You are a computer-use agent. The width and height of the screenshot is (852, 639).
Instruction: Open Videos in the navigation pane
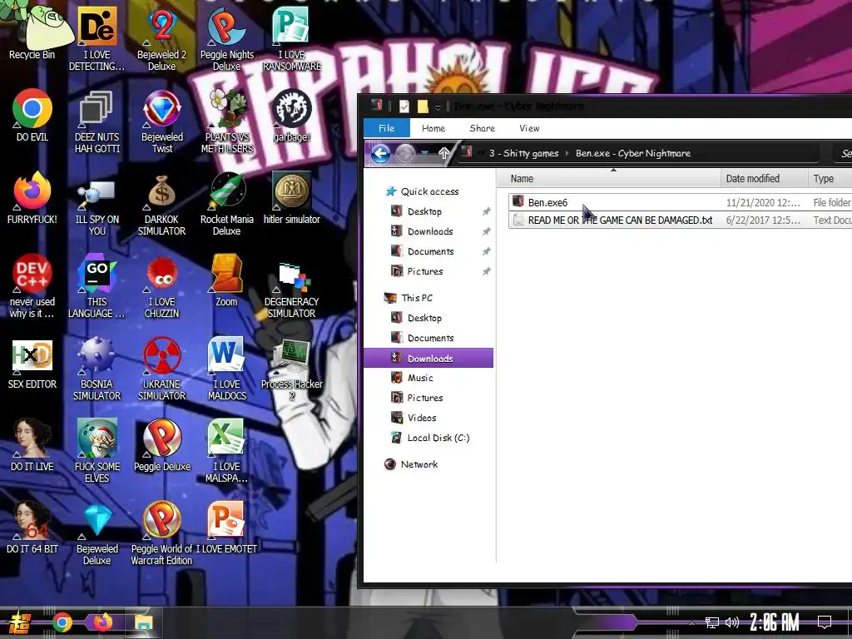point(414,418)
